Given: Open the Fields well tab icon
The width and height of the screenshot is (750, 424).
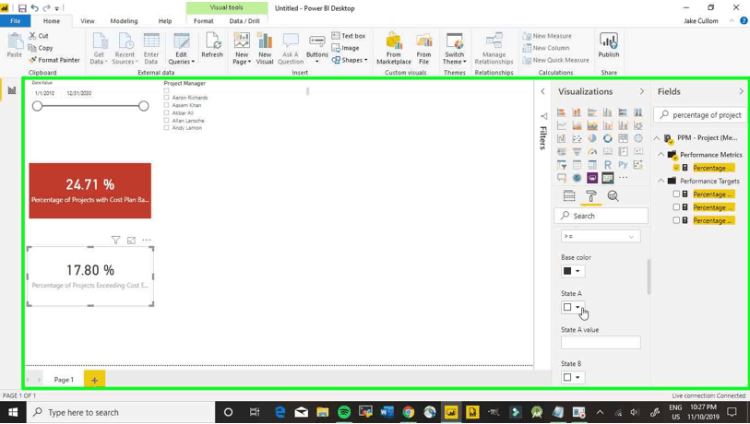Looking at the screenshot, I should (569, 196).
